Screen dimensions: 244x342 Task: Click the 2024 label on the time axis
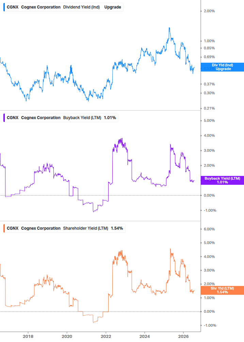click(145, 336)
